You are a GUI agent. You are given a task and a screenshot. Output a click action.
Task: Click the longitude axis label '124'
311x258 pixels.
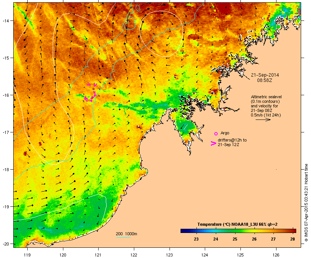[x=205, y=255]
